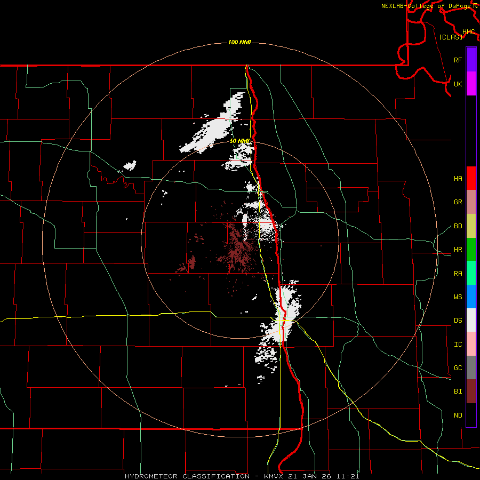
Task: Click the [CLAS] label
Action: point(451,37)
